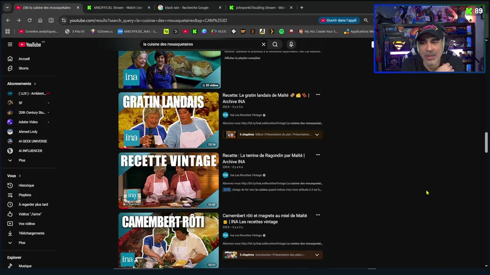Expand the 6 chapitres list for Gratin landais
The image size is (490, 275).
coord(317,134)
